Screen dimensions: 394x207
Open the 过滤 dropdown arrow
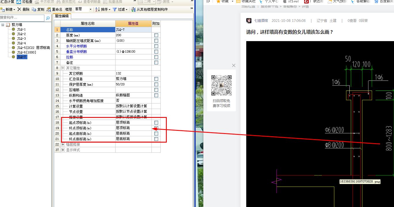[x=127, y=9]
